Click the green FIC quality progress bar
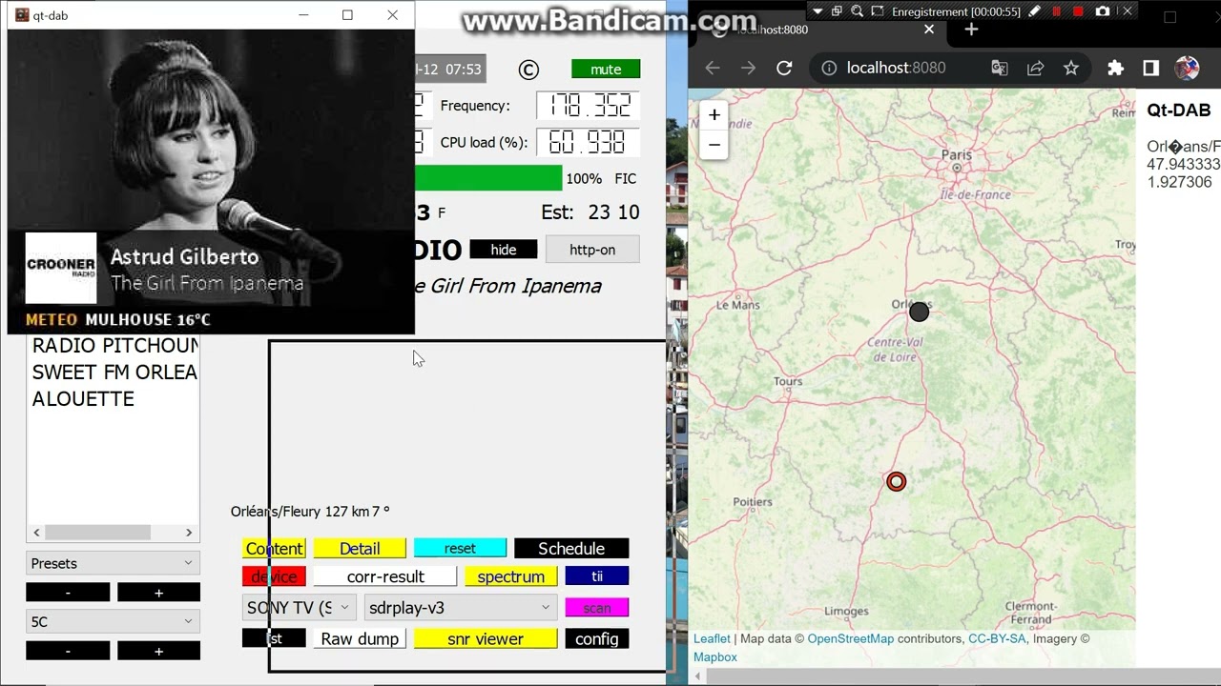1221x686 pixels. (x=488, y=178)
